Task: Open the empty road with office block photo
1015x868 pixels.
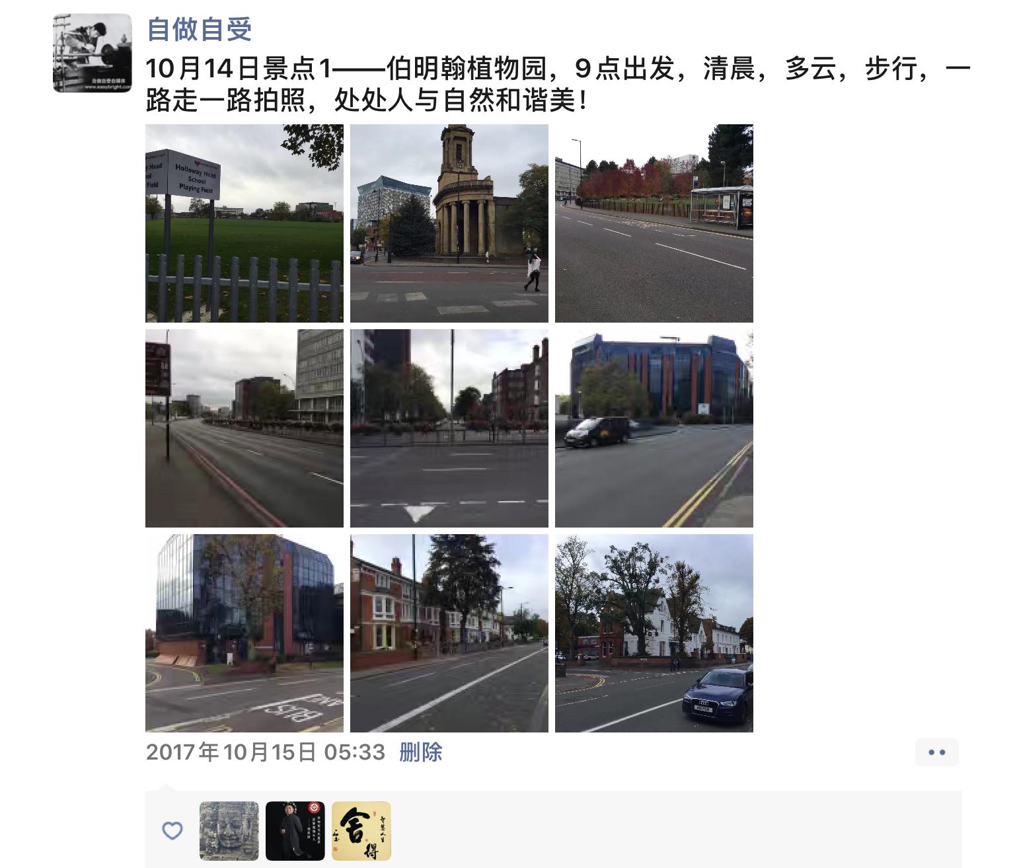Action: click(x=244, y=428)
